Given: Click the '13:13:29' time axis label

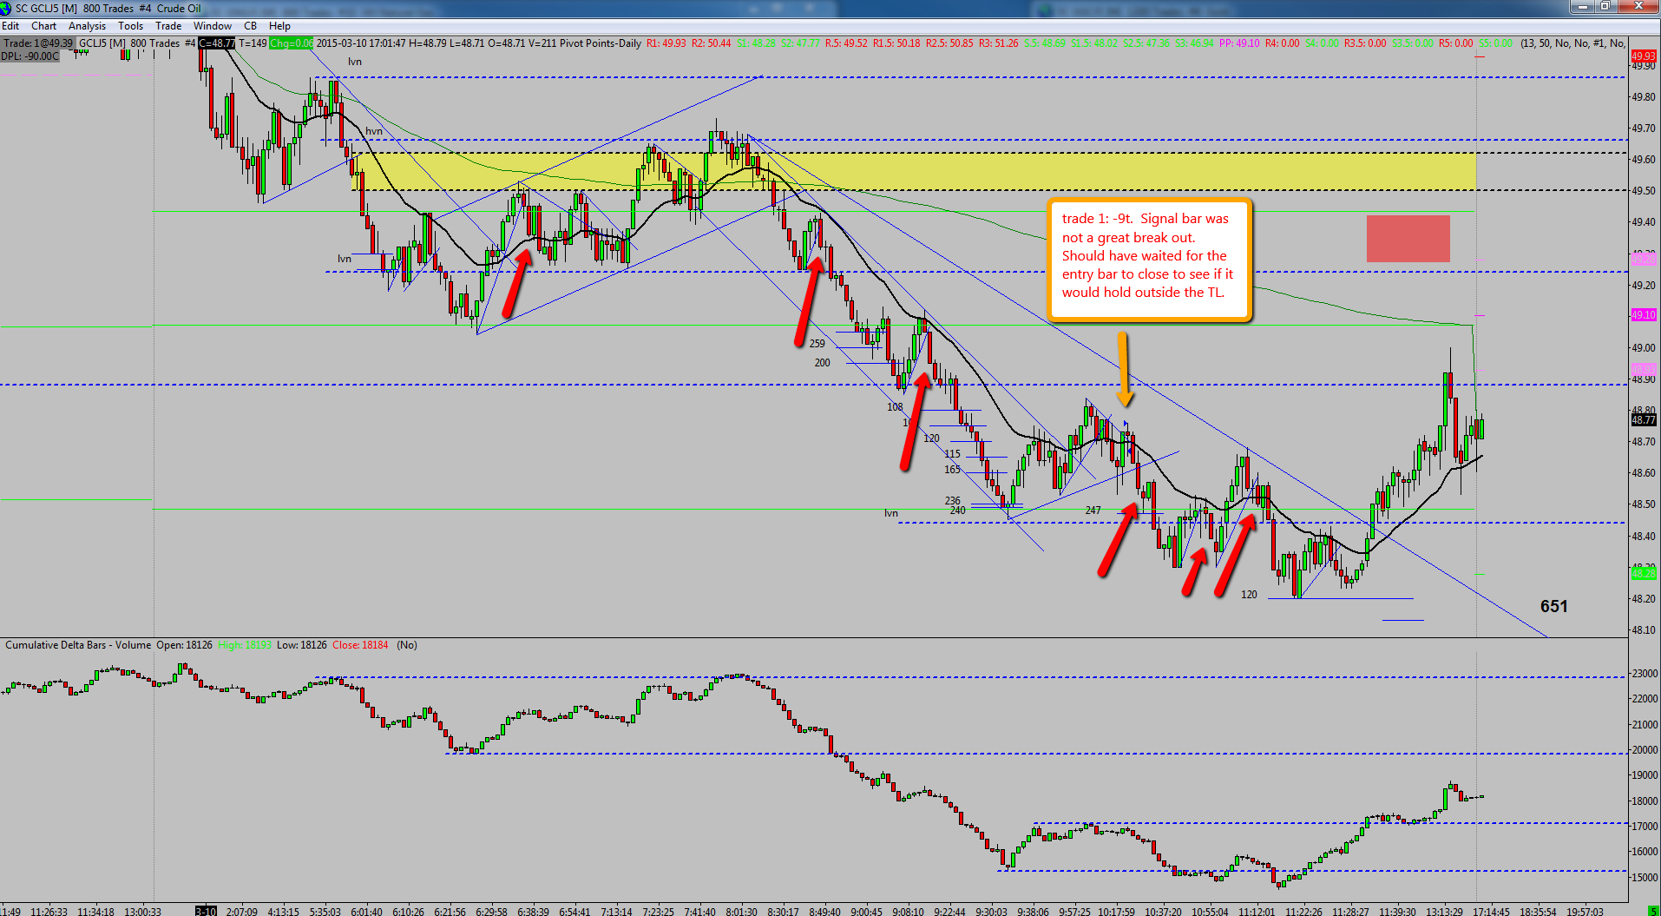Looking at the screenshot, I should point(1444,911).
